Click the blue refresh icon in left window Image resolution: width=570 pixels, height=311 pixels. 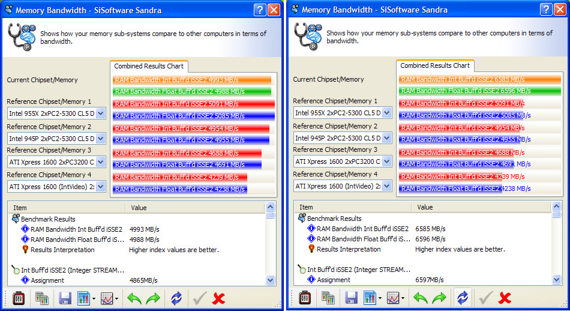click(x=176, y=298)
